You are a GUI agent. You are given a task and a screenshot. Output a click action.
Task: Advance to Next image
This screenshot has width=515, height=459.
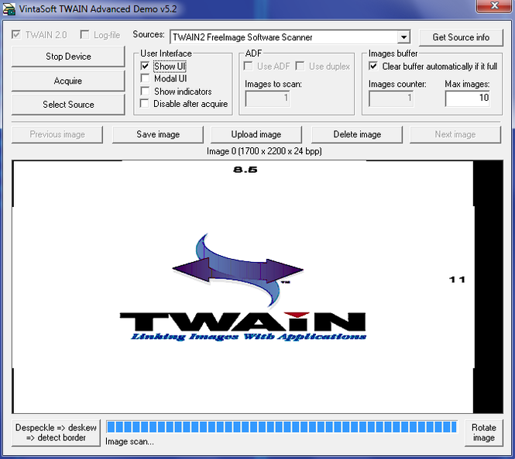pyautogui.click(x=455, y=134)
